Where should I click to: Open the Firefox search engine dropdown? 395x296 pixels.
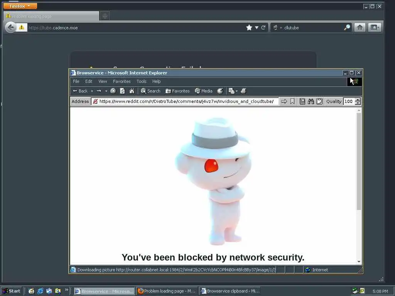(x=277, y=28)
